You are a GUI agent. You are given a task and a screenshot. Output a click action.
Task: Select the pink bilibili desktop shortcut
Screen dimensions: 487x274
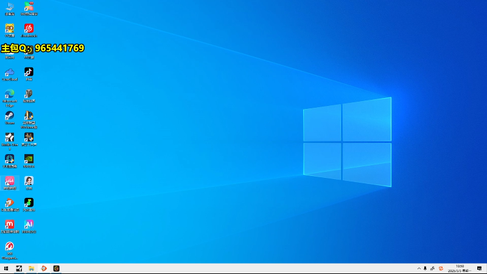click(x=10, y=183)
